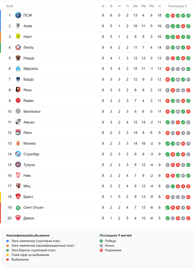Click the Marseille club crest icon
Screen dimensions: 195x269
point(18,69)
